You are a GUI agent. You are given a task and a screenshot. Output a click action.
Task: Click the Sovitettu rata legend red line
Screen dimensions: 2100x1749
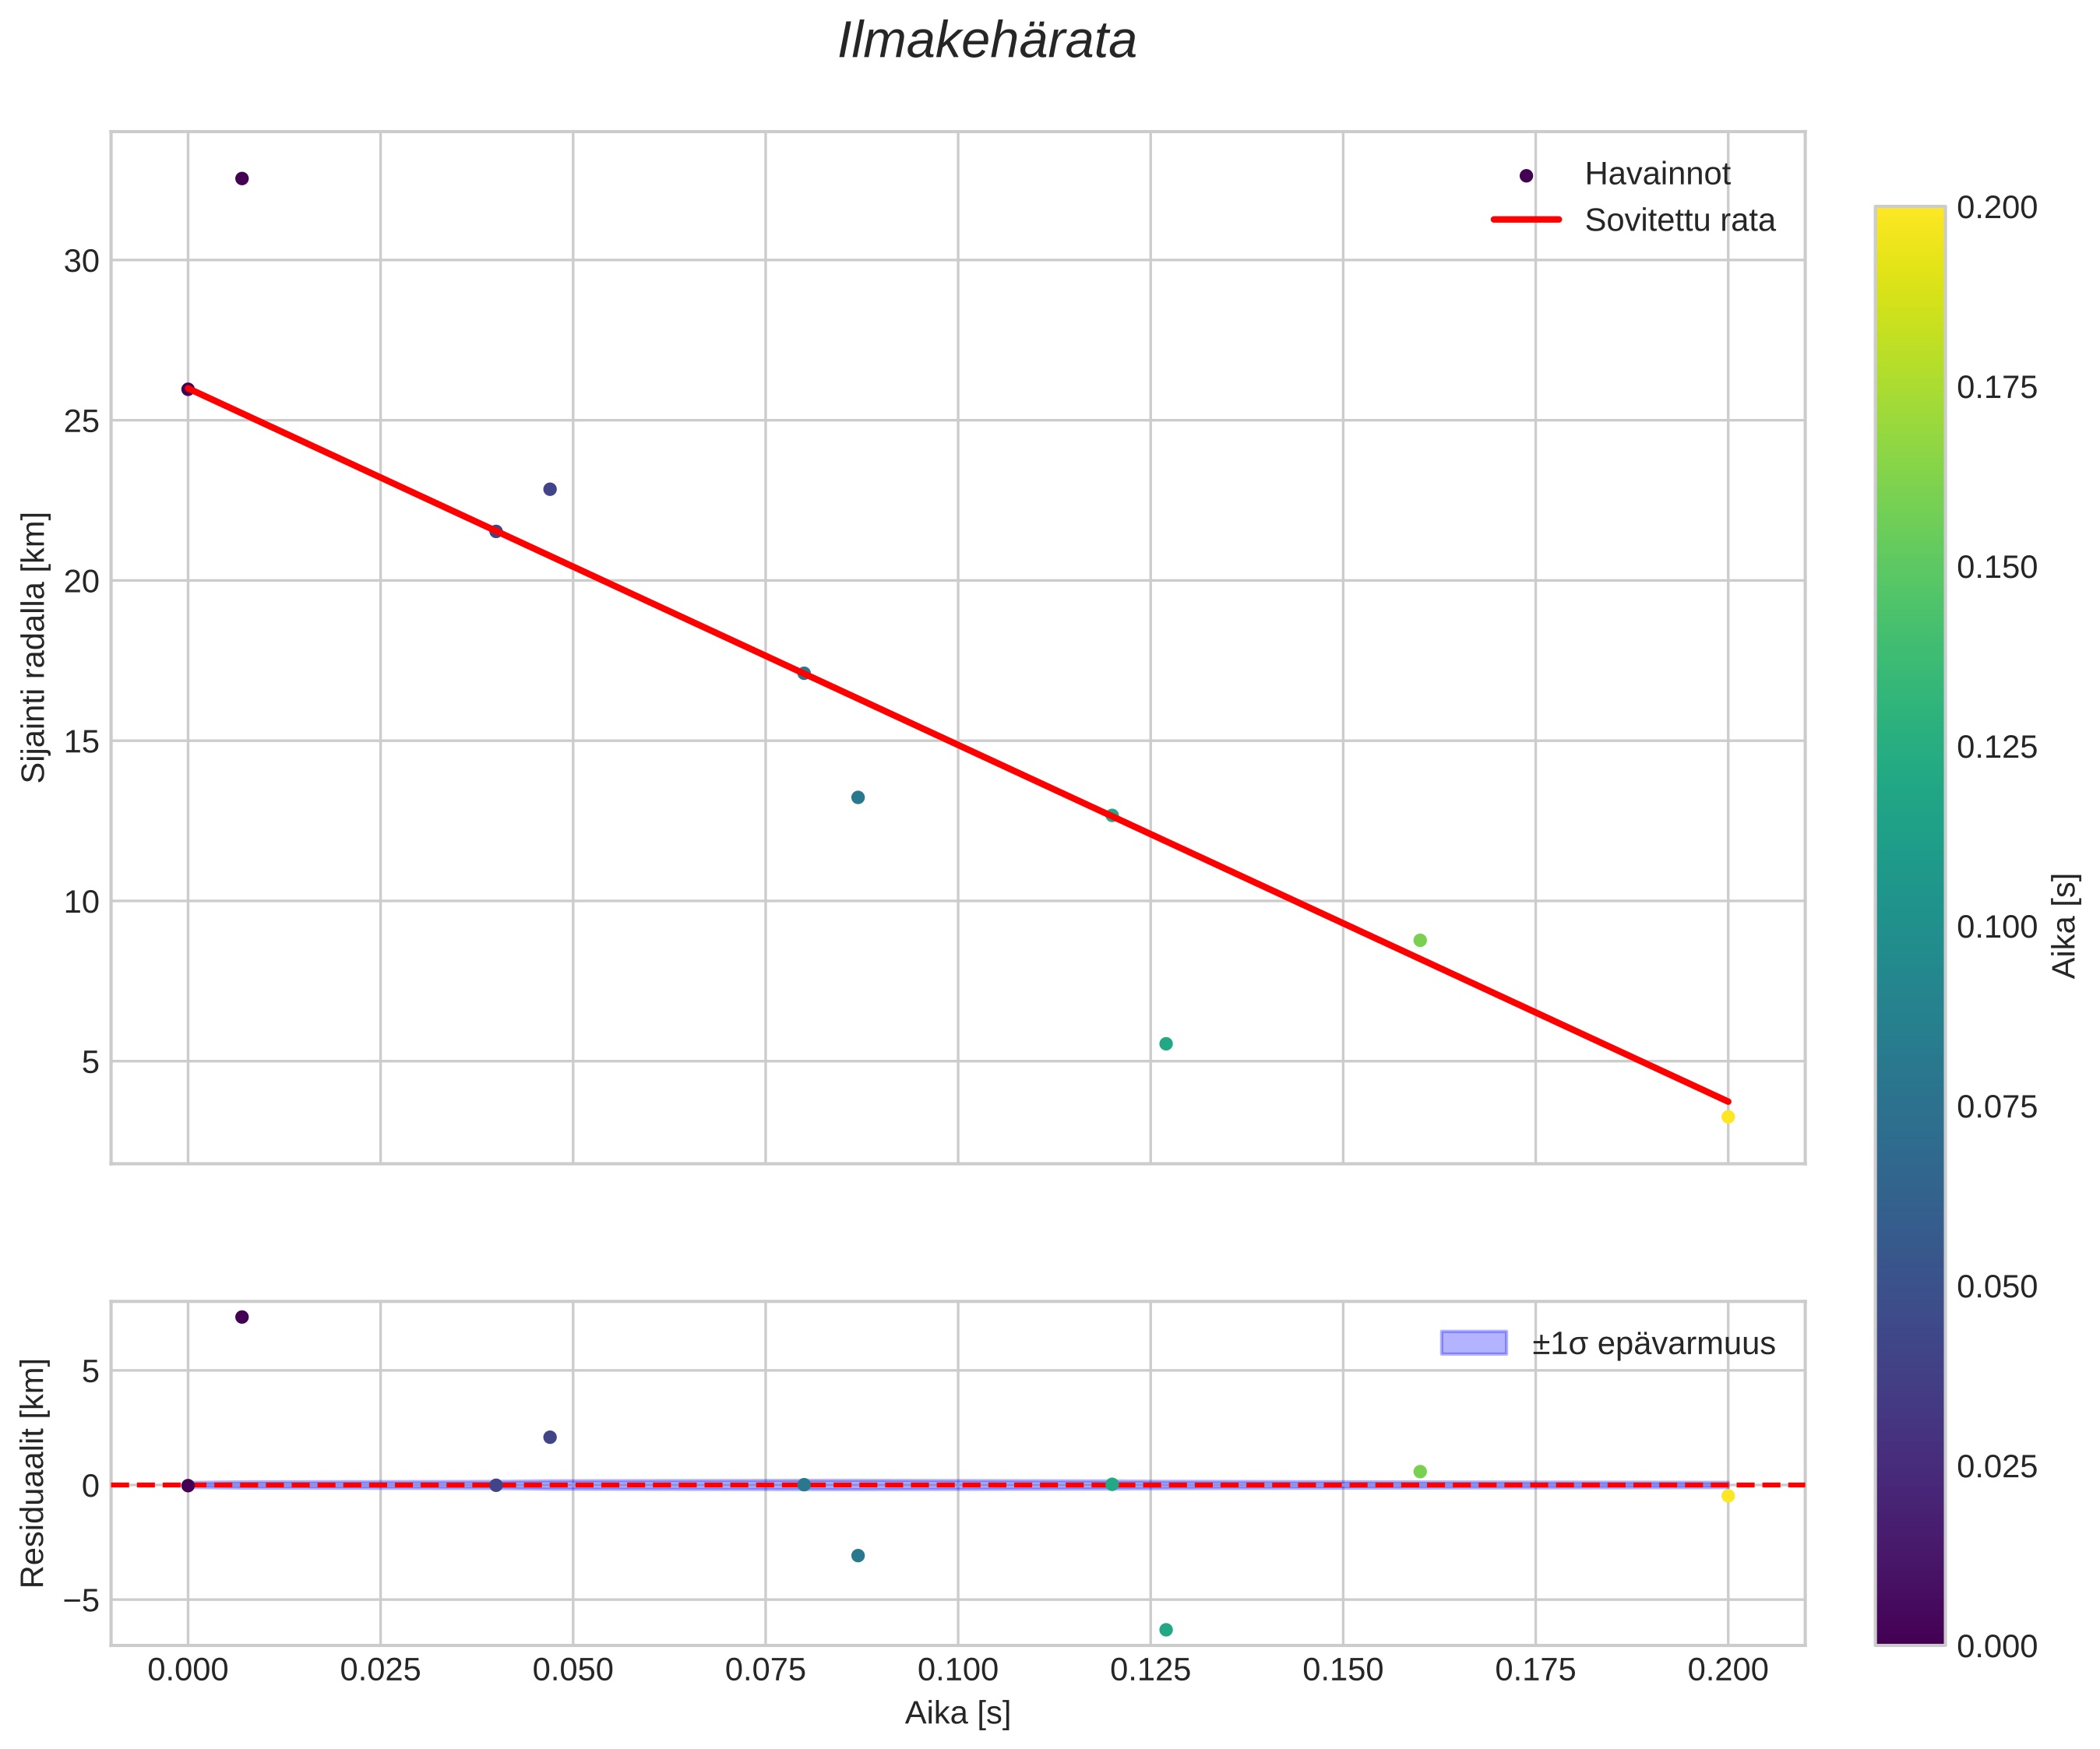1525,220
